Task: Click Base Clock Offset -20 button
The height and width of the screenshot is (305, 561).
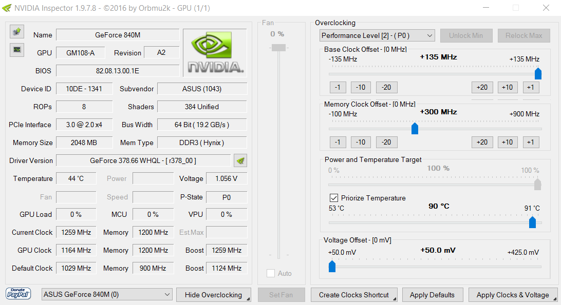Action: click(386, 87)
